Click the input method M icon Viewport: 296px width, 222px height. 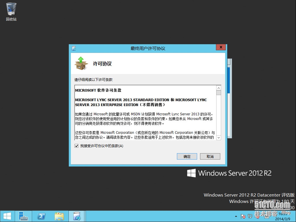click(x=267, y=217)
